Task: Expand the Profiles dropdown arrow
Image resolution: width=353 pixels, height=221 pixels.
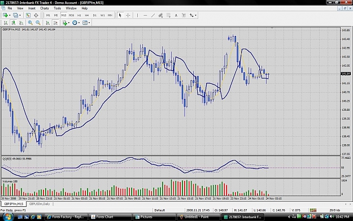Action: [20, 15]
